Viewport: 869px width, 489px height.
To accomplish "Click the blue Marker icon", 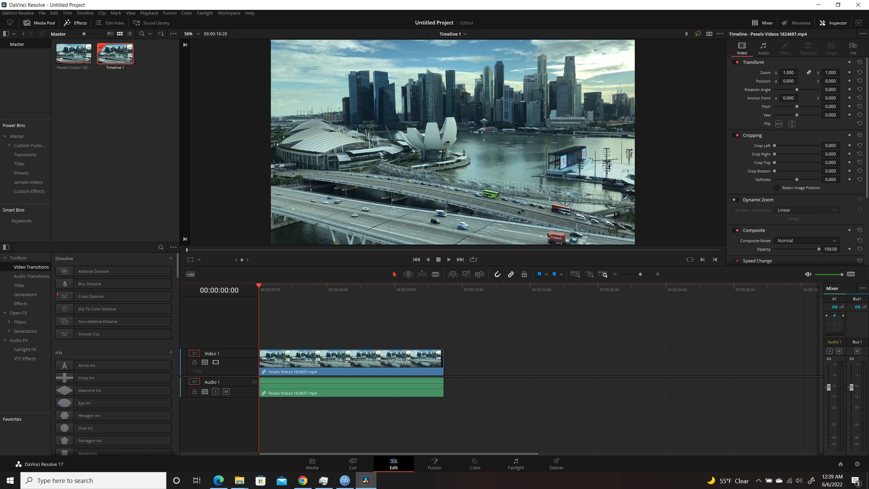I will click(554, 274).
